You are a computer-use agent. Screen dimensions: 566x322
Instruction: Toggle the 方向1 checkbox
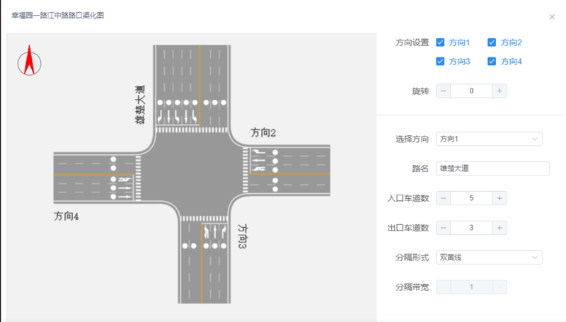(440, 42)
